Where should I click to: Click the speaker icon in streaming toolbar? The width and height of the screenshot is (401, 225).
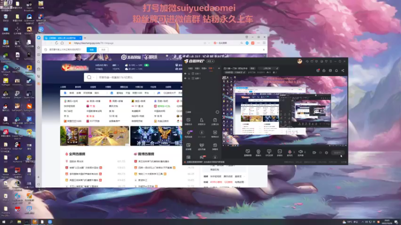click(x=300, y=152)
